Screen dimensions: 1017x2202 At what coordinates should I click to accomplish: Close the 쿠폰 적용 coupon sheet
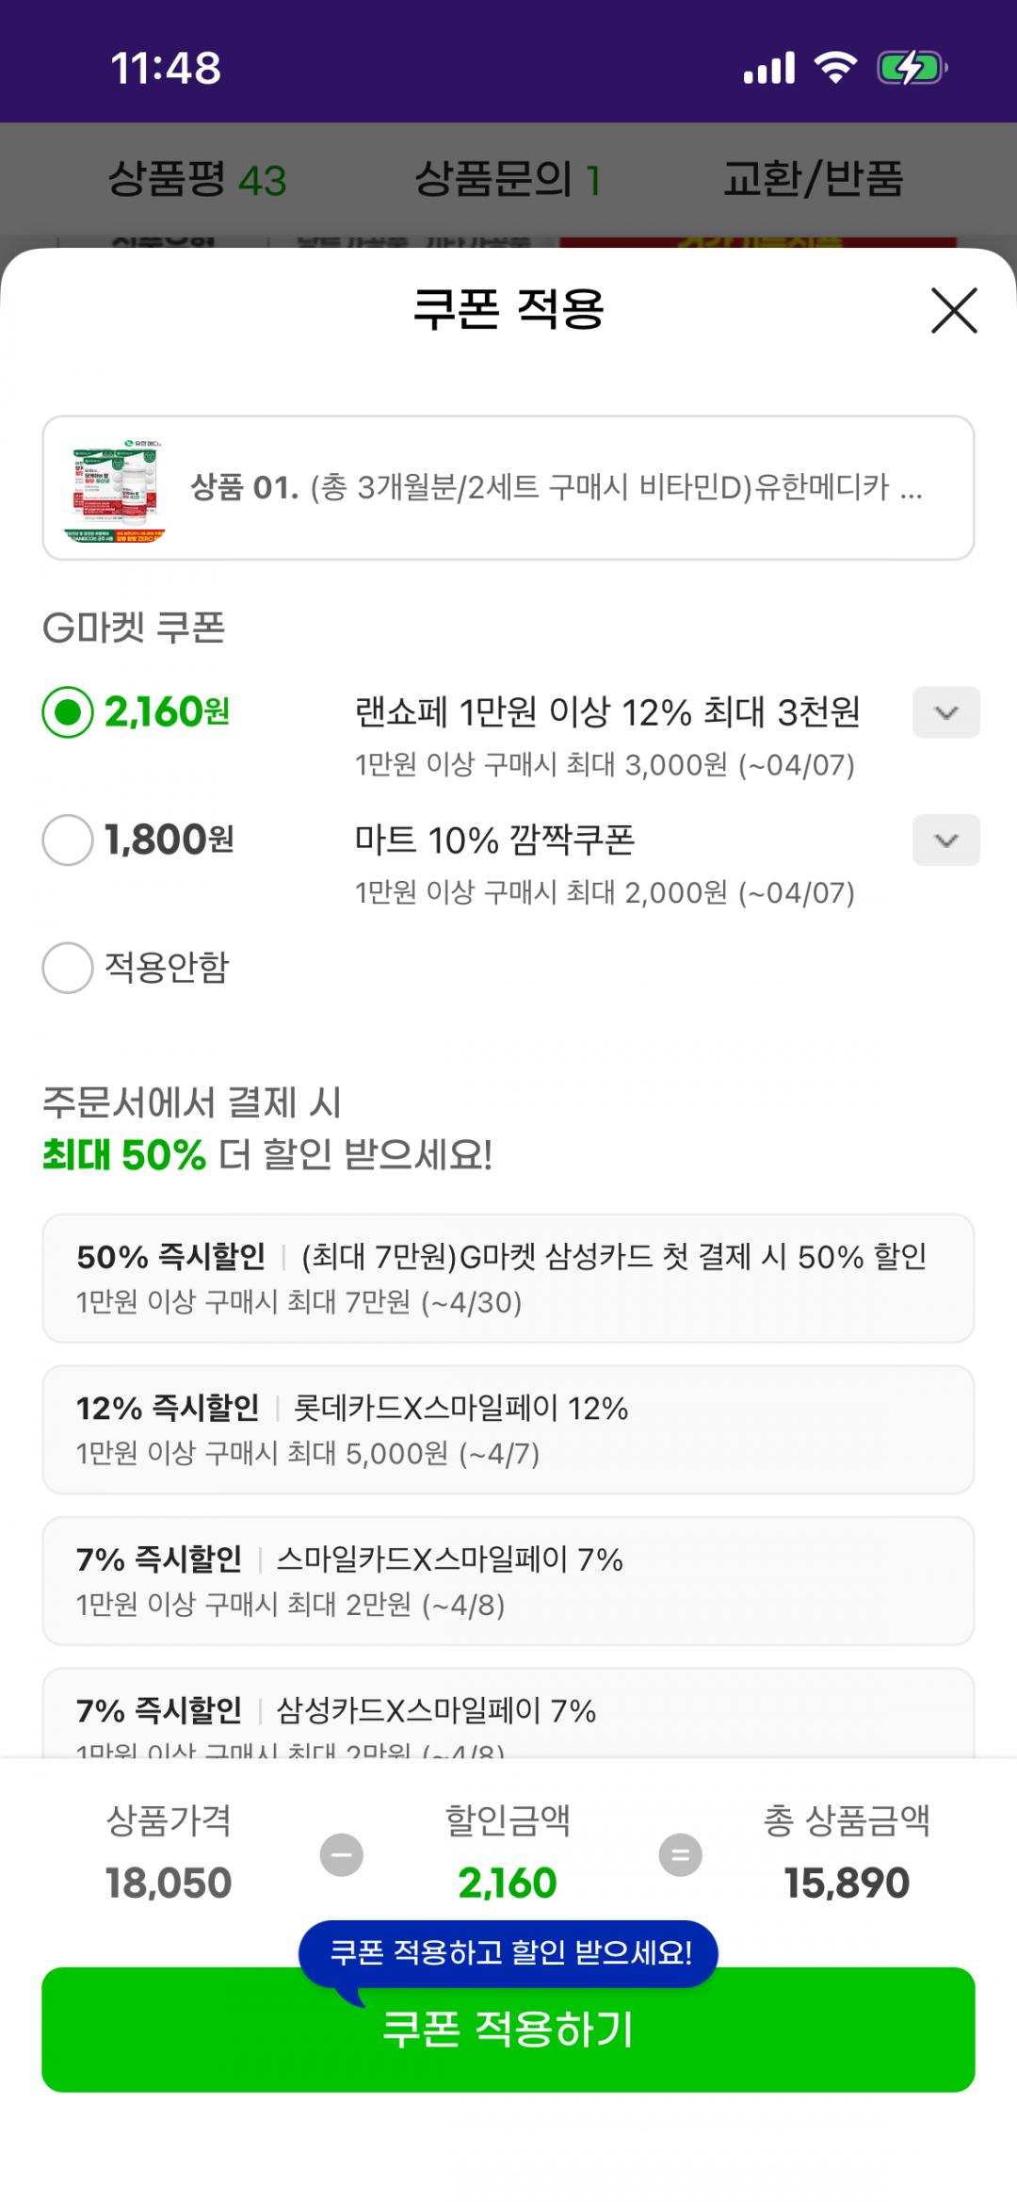coord(954,311)
